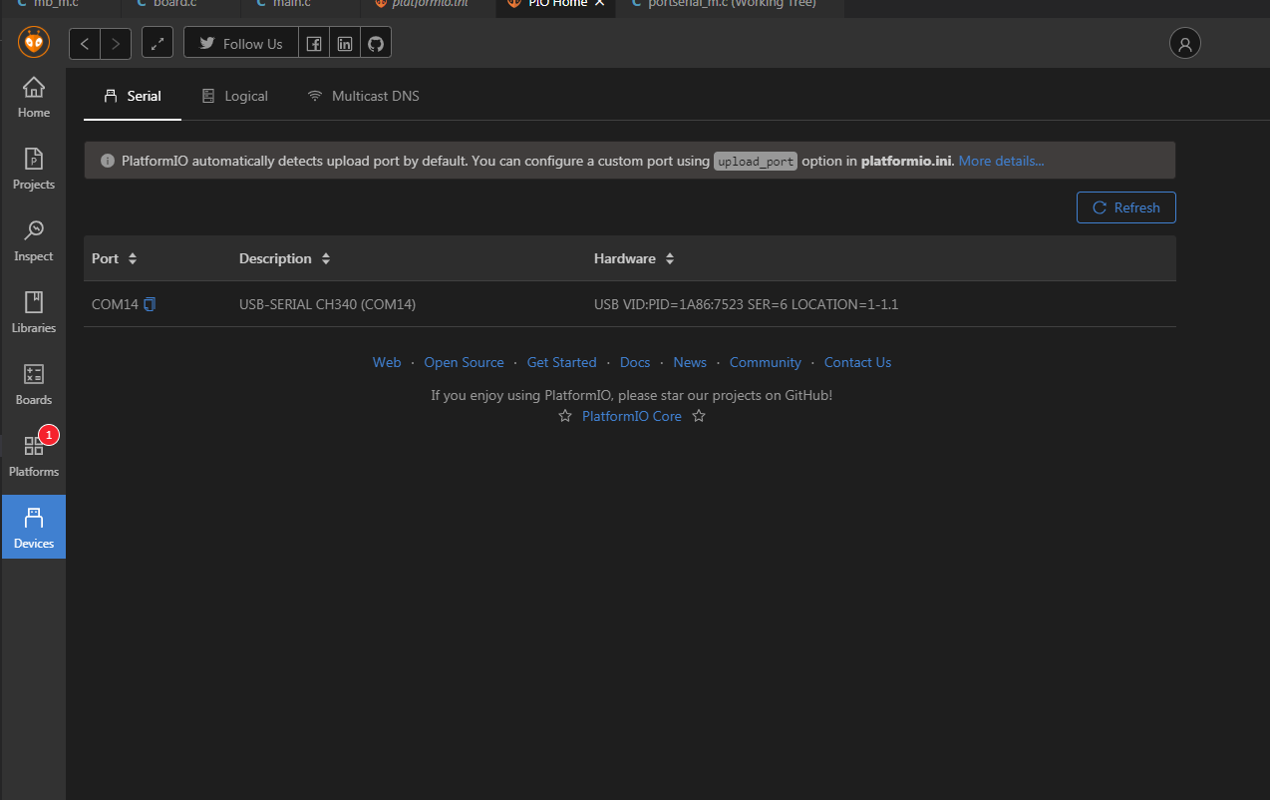Image resolution: width=1270 pixels, height=800 pixels.
Task: Refresh the serial device list
Action: point(1125,206)
